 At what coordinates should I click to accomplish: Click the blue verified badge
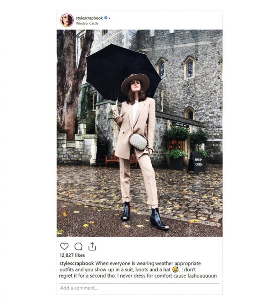pyautogui.click(x=106, y=18)
